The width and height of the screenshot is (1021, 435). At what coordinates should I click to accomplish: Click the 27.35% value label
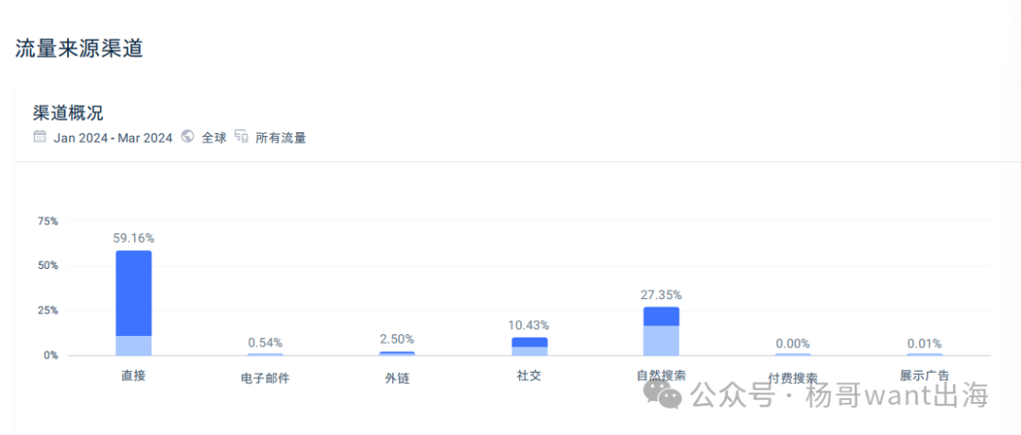[661, 294]
